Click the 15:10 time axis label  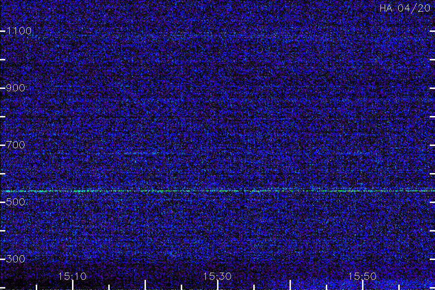pyautogui.click(x=72, y=276)
